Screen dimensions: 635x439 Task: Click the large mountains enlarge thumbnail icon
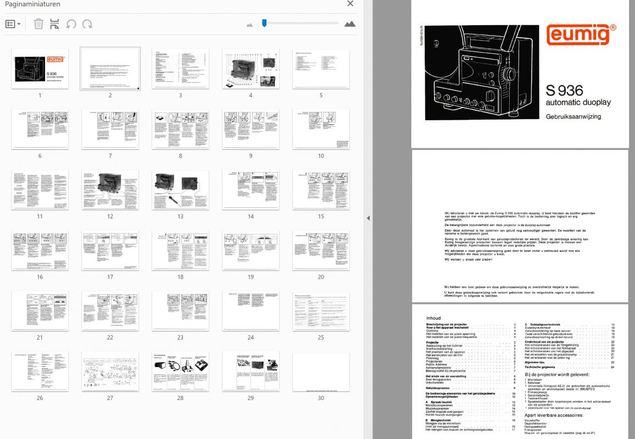(349, 24)
